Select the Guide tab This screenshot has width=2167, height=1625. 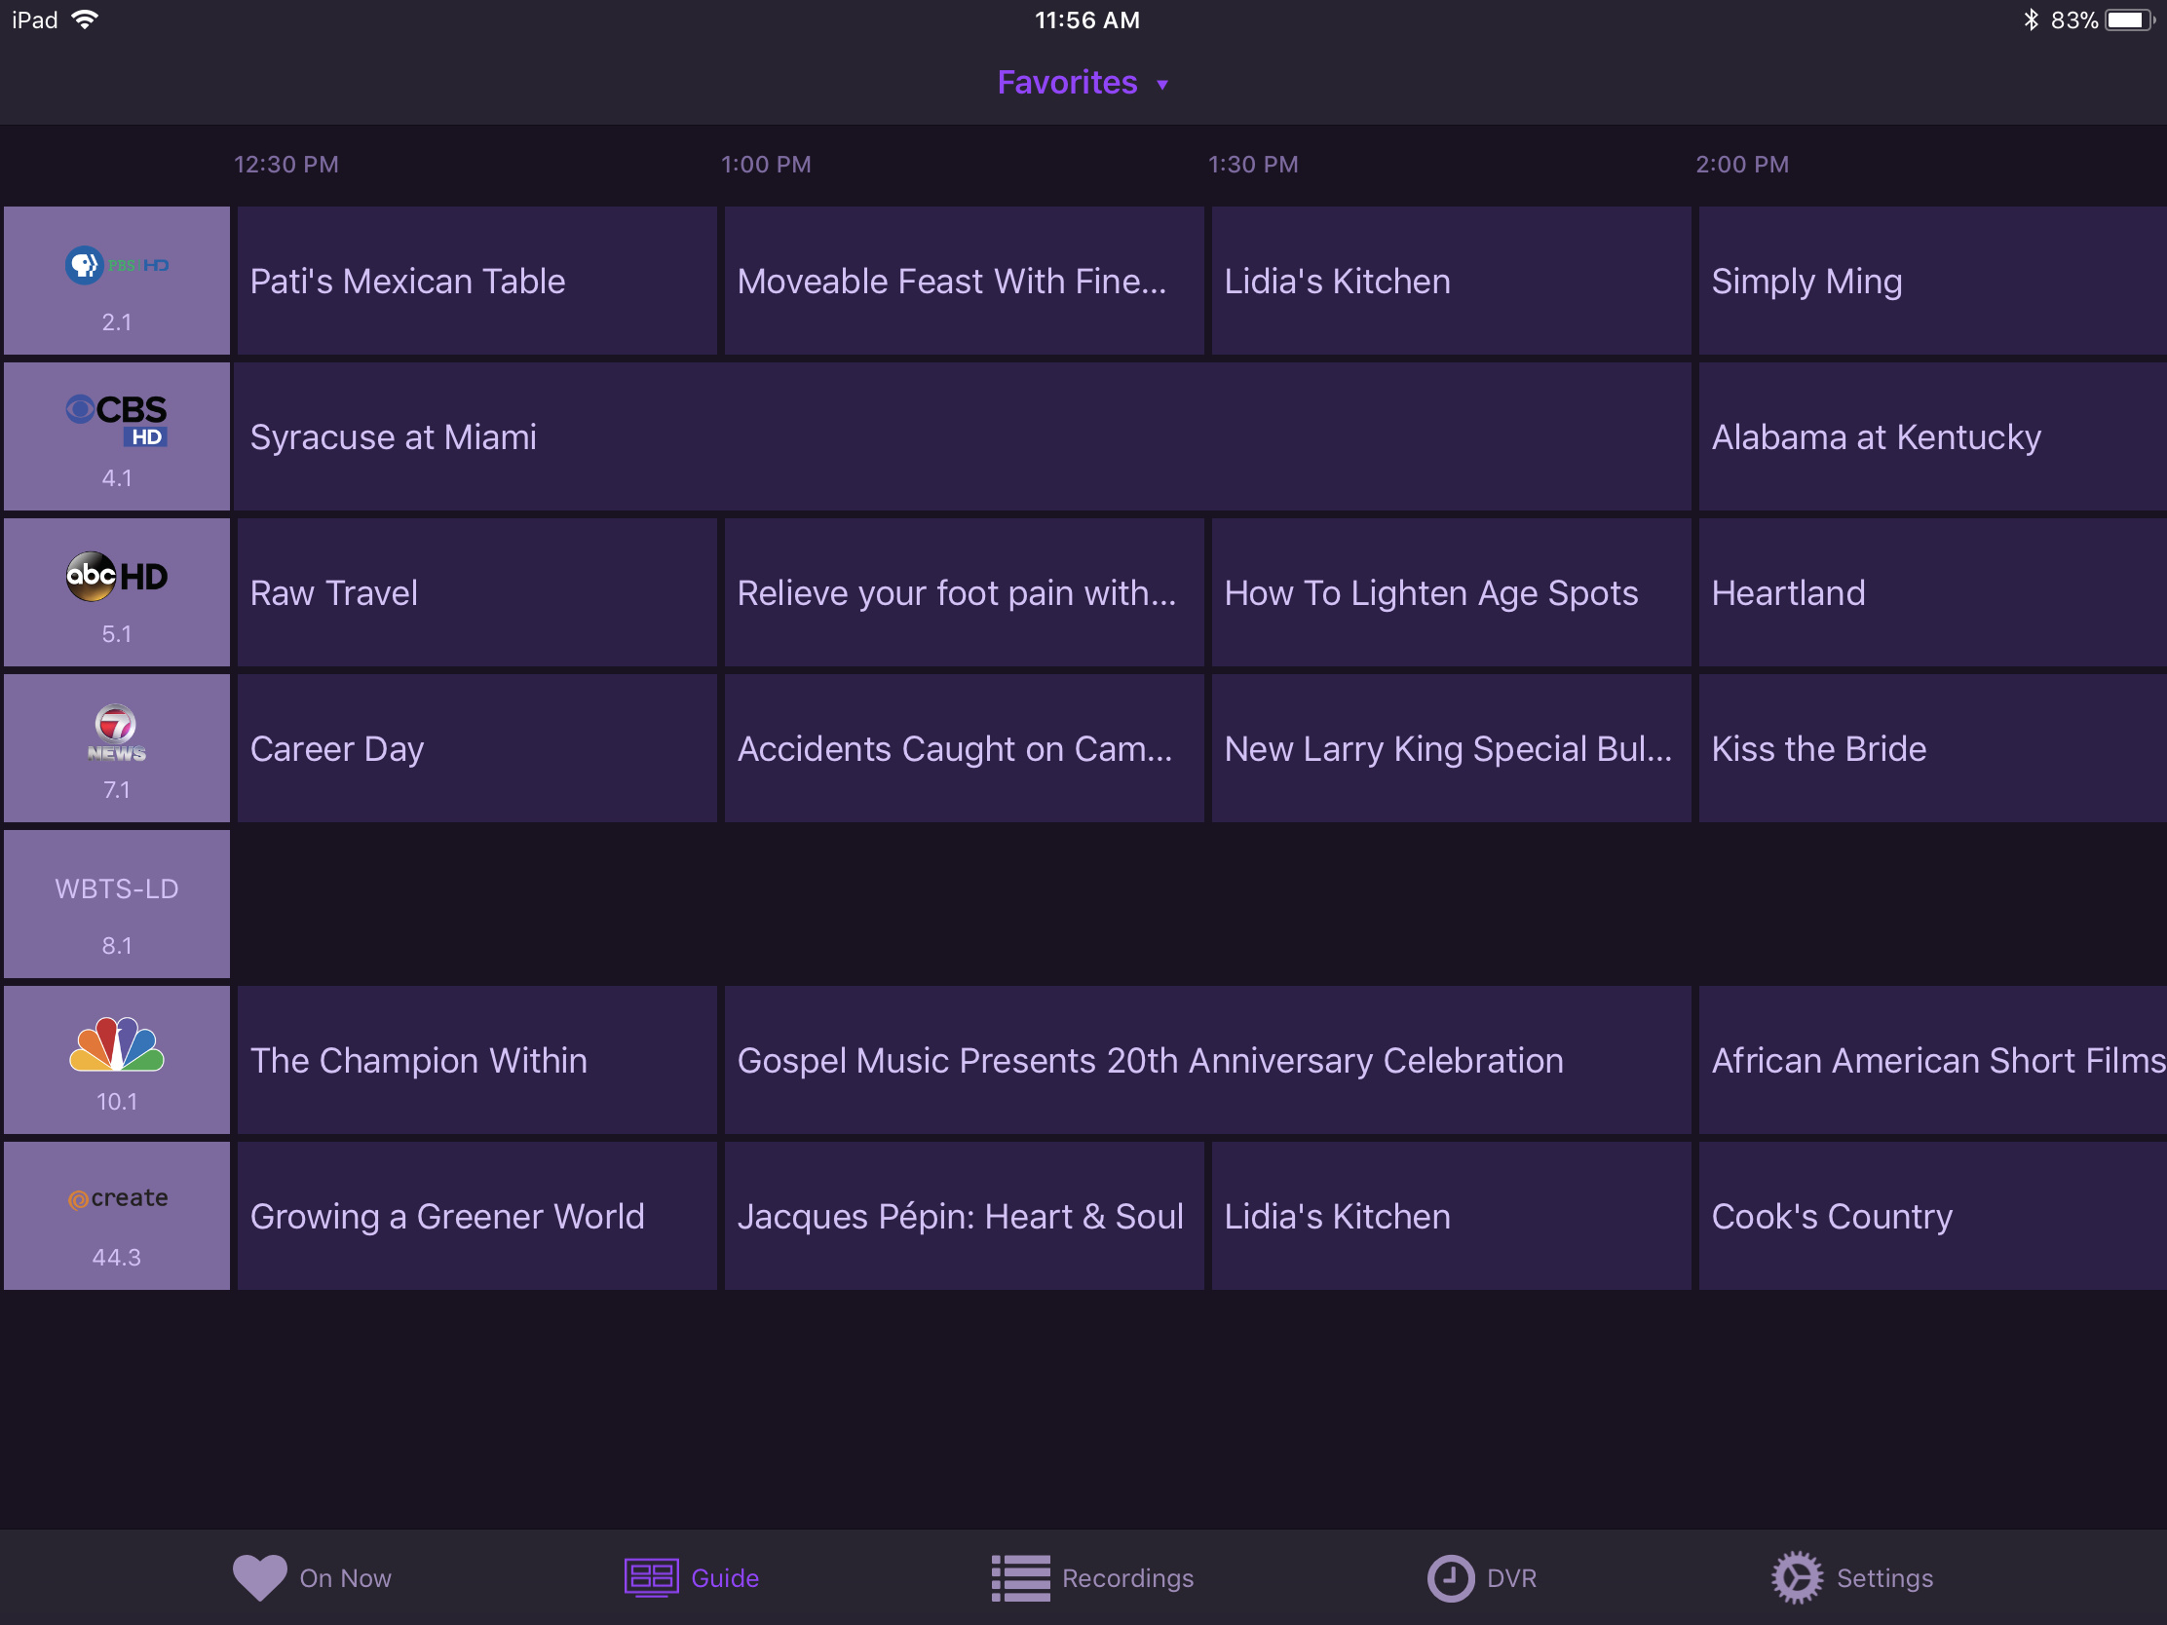(692, 1577)
